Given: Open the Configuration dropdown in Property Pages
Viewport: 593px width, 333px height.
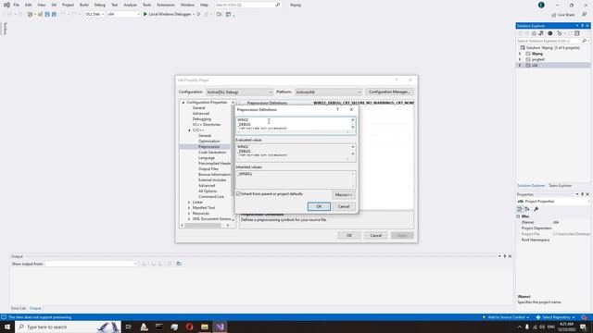Looking at the screenshot, I should [x=239, y=92].
